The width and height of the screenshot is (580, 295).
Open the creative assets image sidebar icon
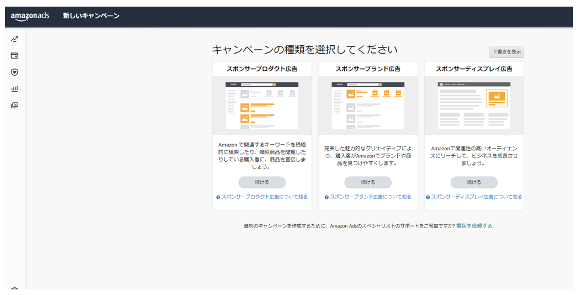[14, 106]
